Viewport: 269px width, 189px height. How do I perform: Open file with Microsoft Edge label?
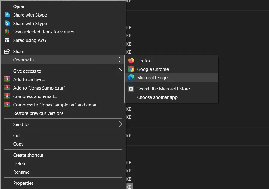(x=152, y=78)
